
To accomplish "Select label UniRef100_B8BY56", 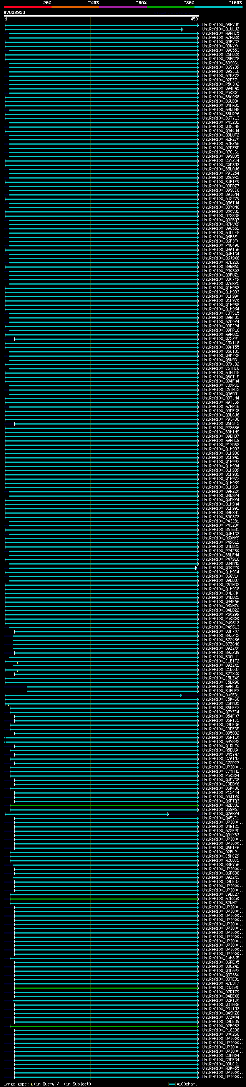I will [220, 865].
